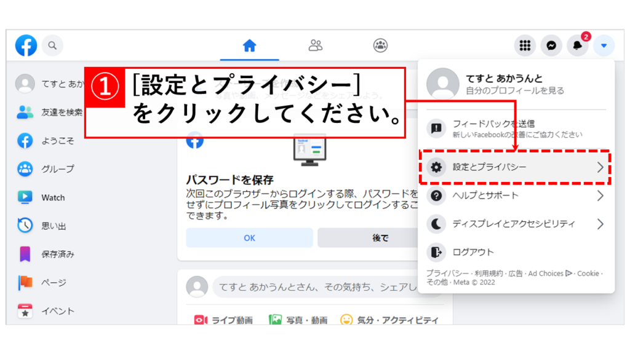Open the 広告 footer link
Screen dimensions: 630x354
click(x=516, y=273)
